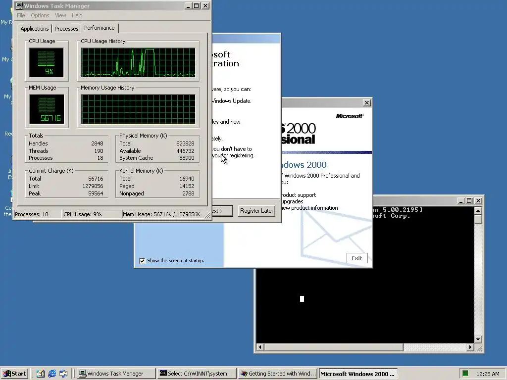Click command prompt horizontal scrollbar left arrow

click(260, 347)
